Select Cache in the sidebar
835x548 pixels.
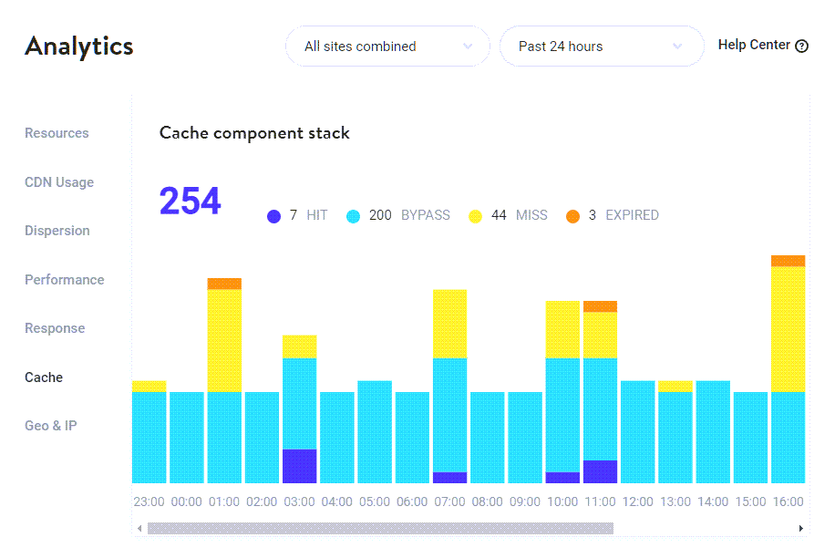[43, 377]
